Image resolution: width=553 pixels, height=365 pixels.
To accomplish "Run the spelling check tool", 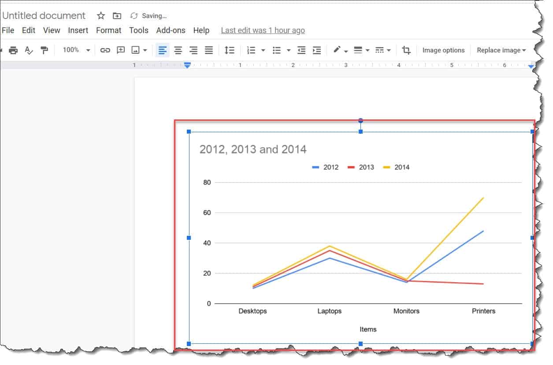I will click(x=28, y=50).
